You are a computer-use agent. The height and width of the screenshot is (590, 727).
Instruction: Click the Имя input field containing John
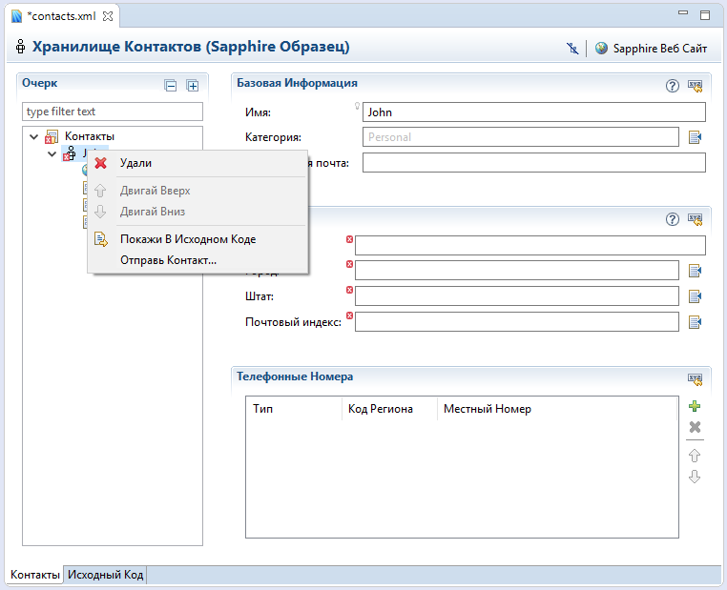click(533, 112)
